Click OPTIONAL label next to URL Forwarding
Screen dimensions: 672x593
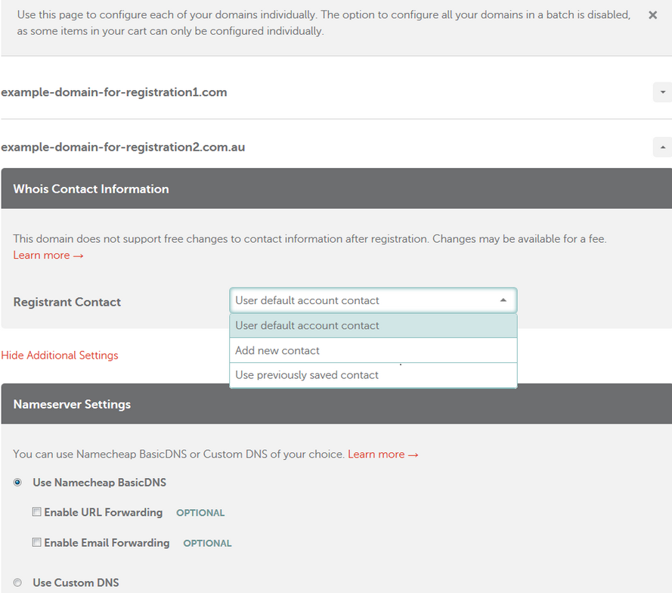[x=200, y=512]
